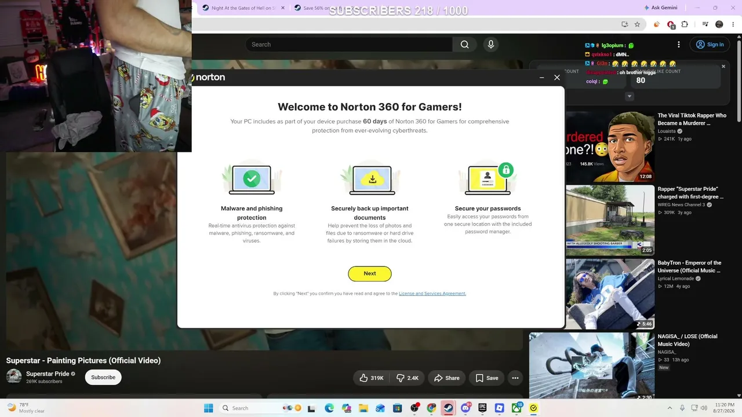Open YouTube settings three-dot menu
The image size is (742, 417).
[679, 45]
